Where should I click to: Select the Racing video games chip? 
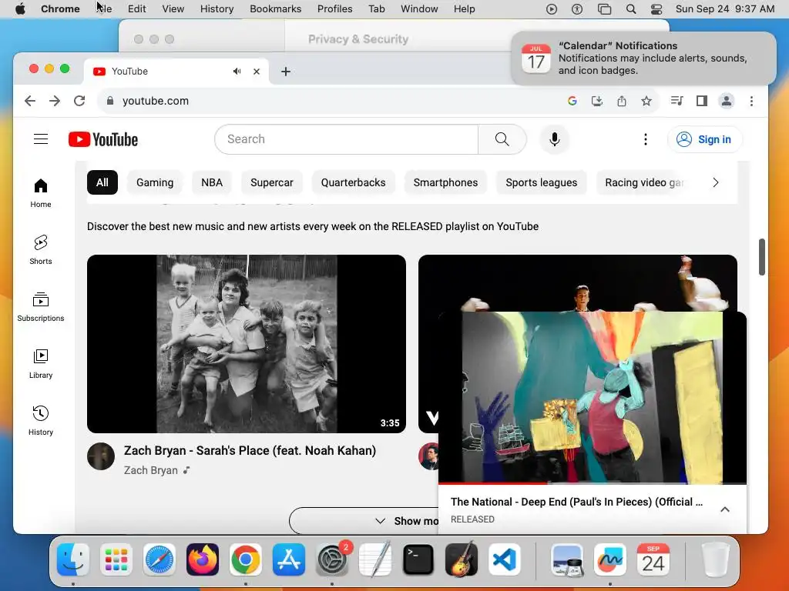pos(644,182)
